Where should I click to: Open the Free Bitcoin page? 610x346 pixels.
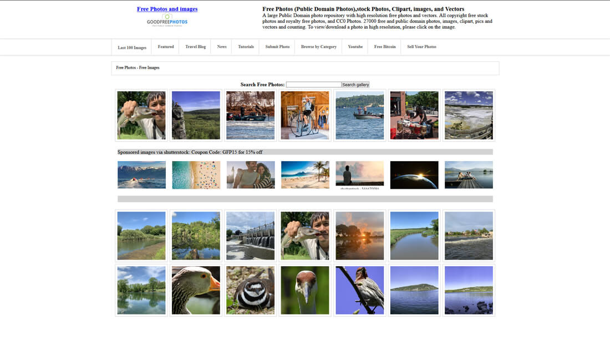(x=384, y=47)
